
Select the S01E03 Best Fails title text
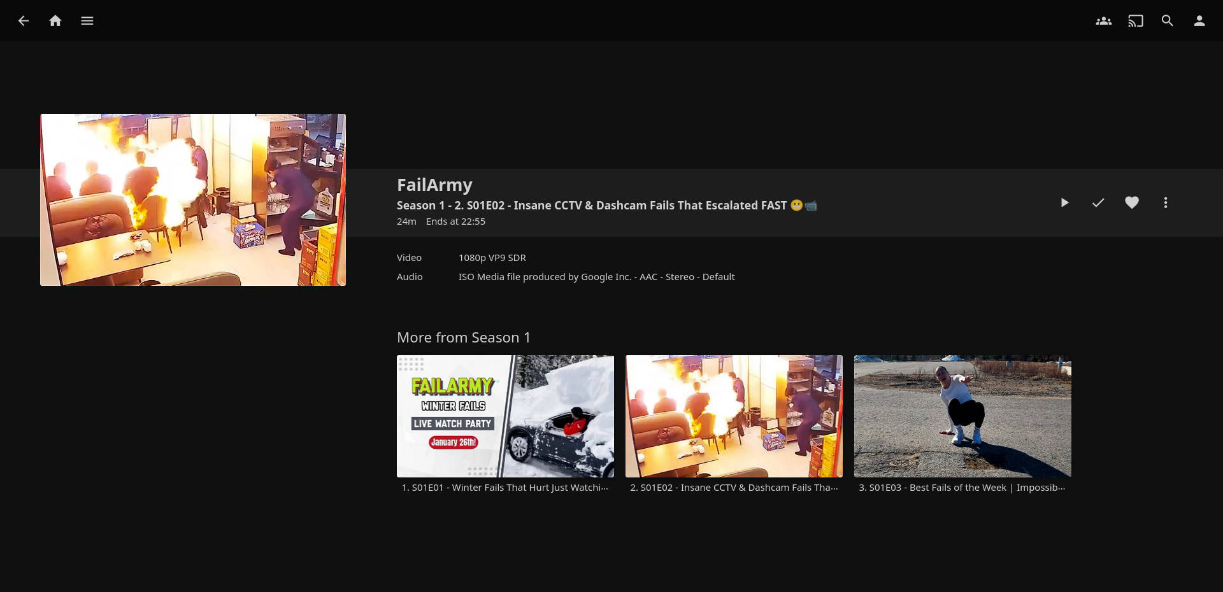962,488
